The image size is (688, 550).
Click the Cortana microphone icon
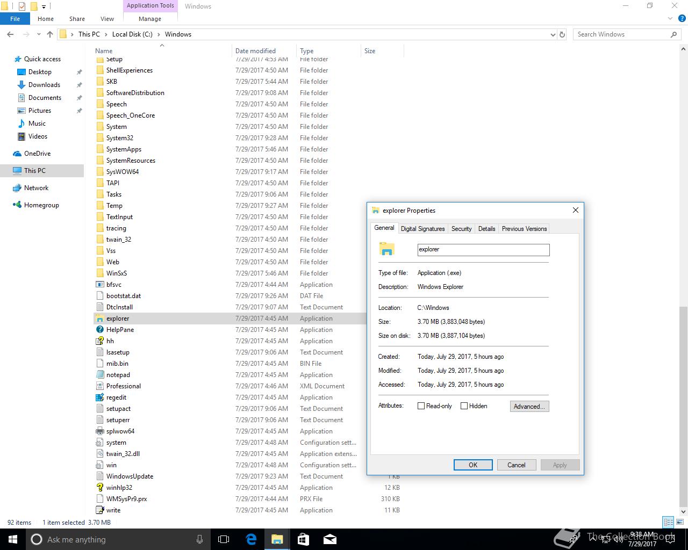199,539
